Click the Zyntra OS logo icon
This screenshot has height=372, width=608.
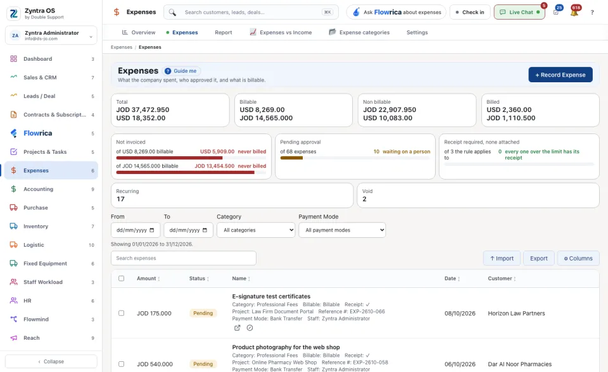click(13, 13)
